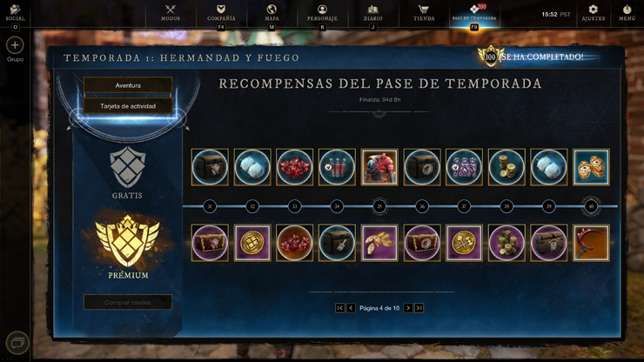Open the chat bubble icon
This screenshot has width=644, height=362.
(17, 343)
